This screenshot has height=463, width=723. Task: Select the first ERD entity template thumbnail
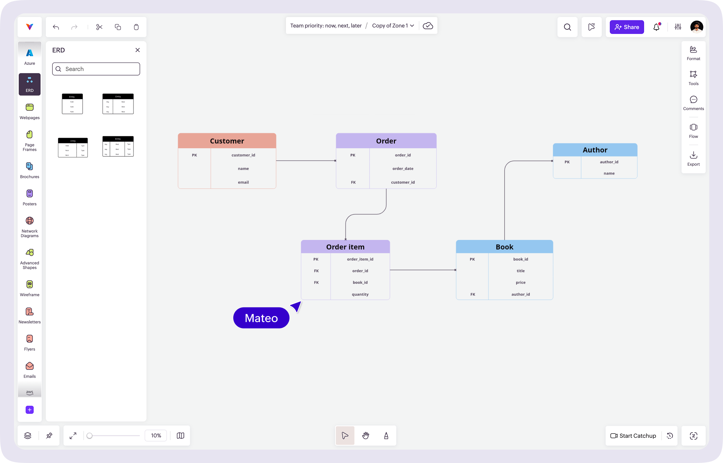click(x=72, y=104)
